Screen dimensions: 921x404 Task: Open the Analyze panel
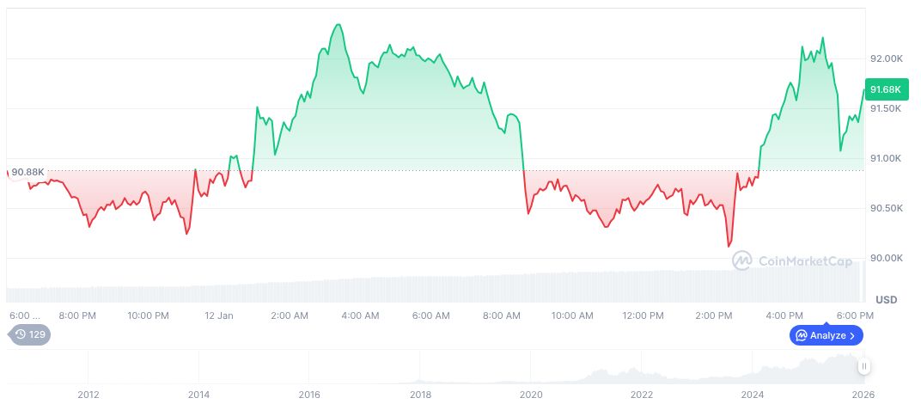tap(826, 335)
